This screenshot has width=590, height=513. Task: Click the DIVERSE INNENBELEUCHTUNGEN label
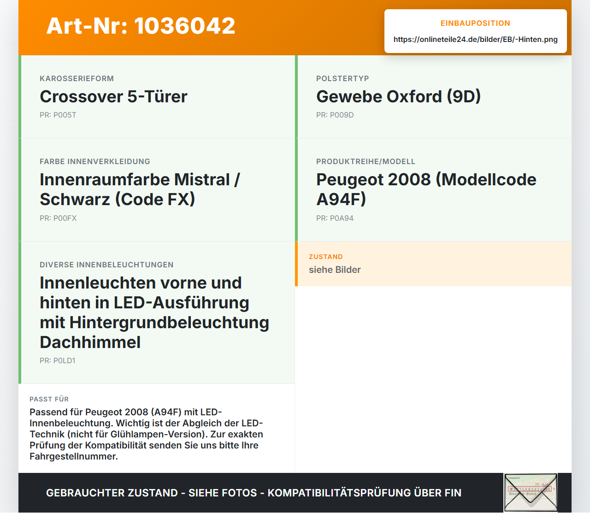(106, 265)
